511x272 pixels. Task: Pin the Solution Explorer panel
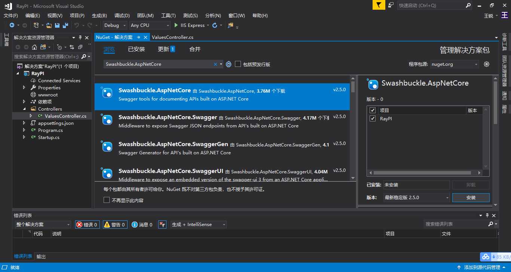(80, 37)
